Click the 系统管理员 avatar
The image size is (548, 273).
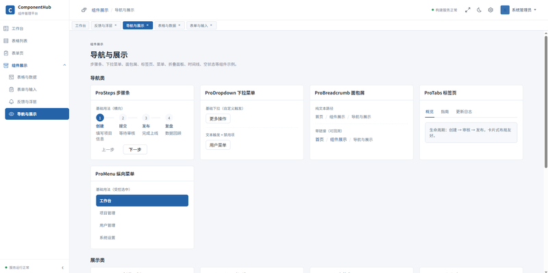click(505, 10)
